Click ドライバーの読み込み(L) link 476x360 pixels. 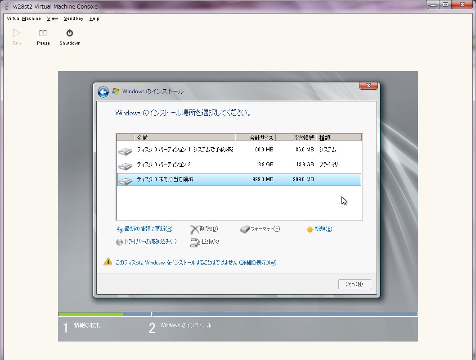coord(150,242)
